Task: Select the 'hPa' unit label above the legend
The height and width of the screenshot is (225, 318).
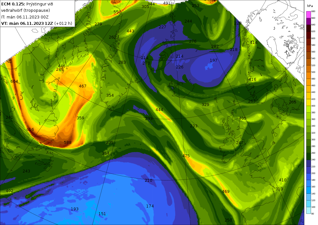Action: click(x=310, y=6)
